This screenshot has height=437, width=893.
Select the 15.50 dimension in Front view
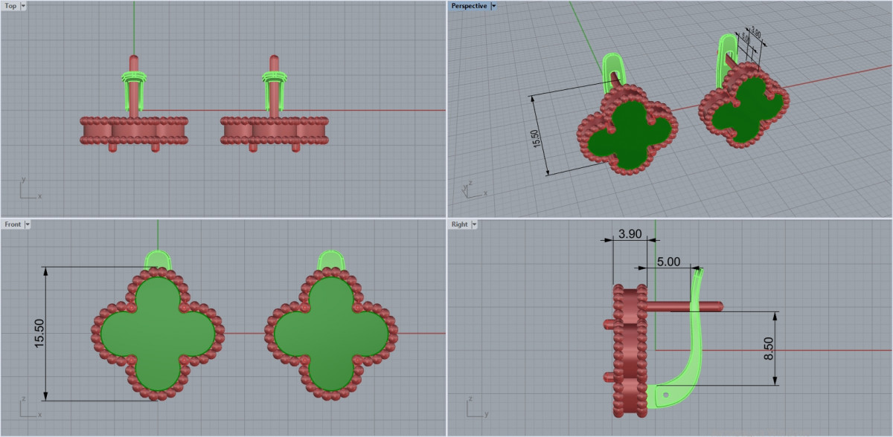tap(39, 333)
